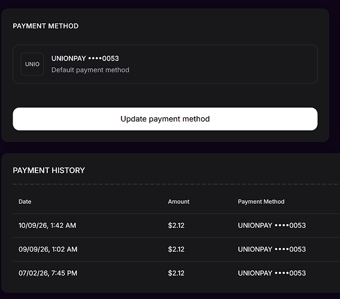Select the 09/09/26, 1:02 AM date cell
Screen dimensions: 340x299
click(x=48, y=249)
